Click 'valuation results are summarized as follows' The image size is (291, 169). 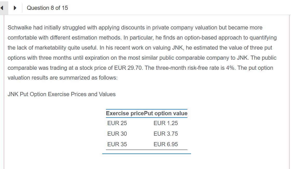62,78
